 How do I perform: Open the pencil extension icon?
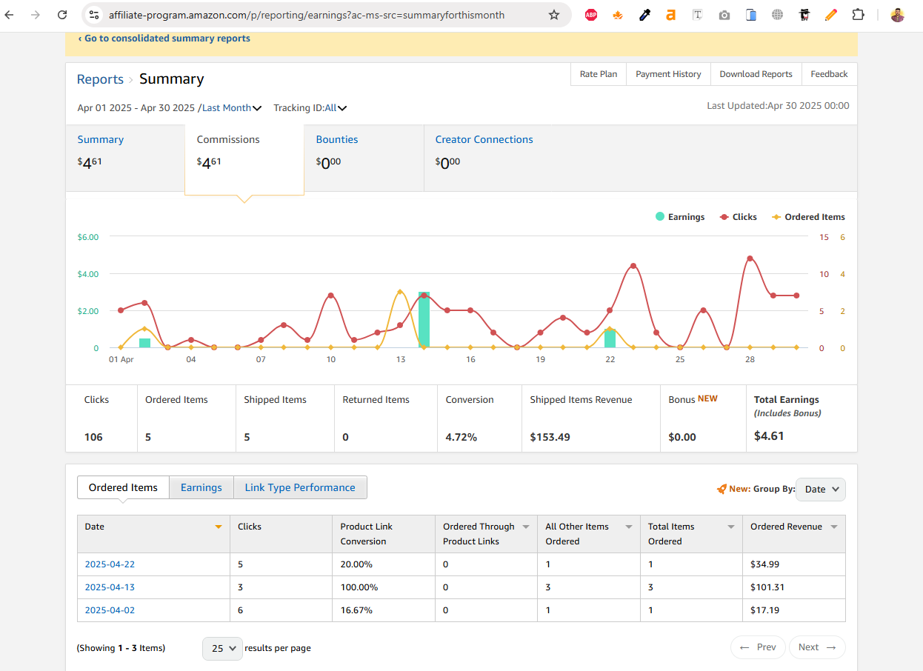(x=831, y=15)
